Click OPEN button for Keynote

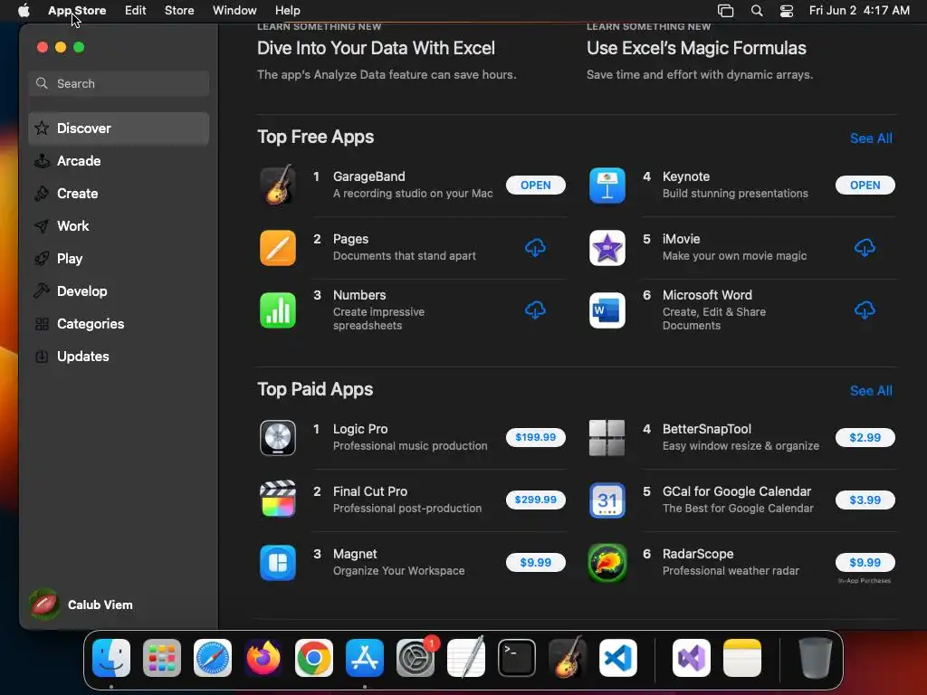coord(865,185)
